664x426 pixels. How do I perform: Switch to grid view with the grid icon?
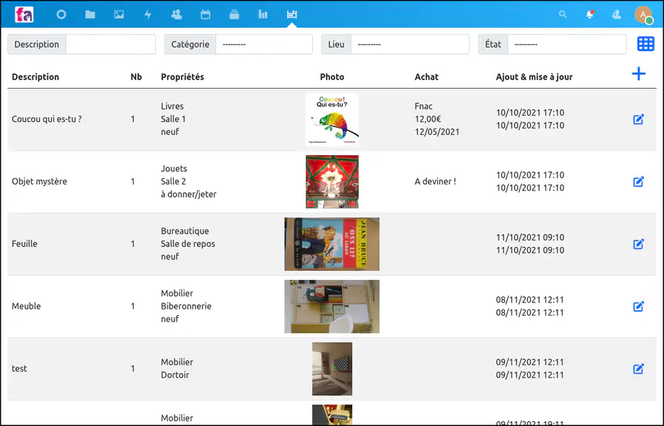point(645,44)
